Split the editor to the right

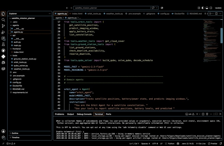(216, 14)
